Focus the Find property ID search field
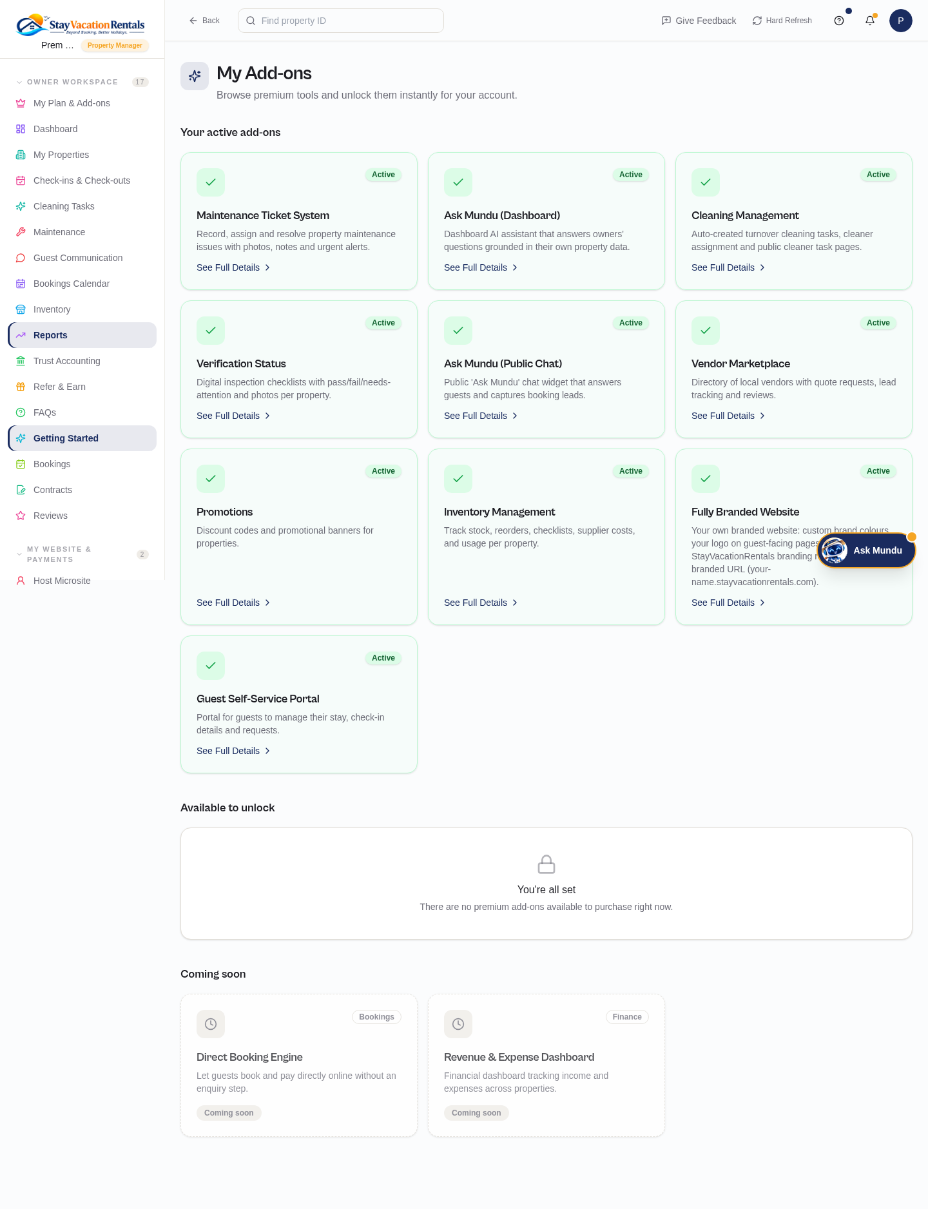The height and width of the screenshot is (1209, 928). 341,21
